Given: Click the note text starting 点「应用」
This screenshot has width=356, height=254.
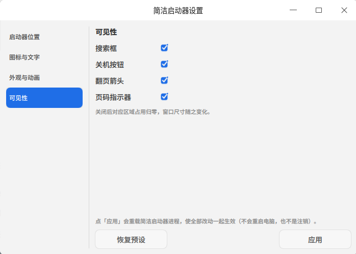Looking at the screenshot, I should point(206,221).
